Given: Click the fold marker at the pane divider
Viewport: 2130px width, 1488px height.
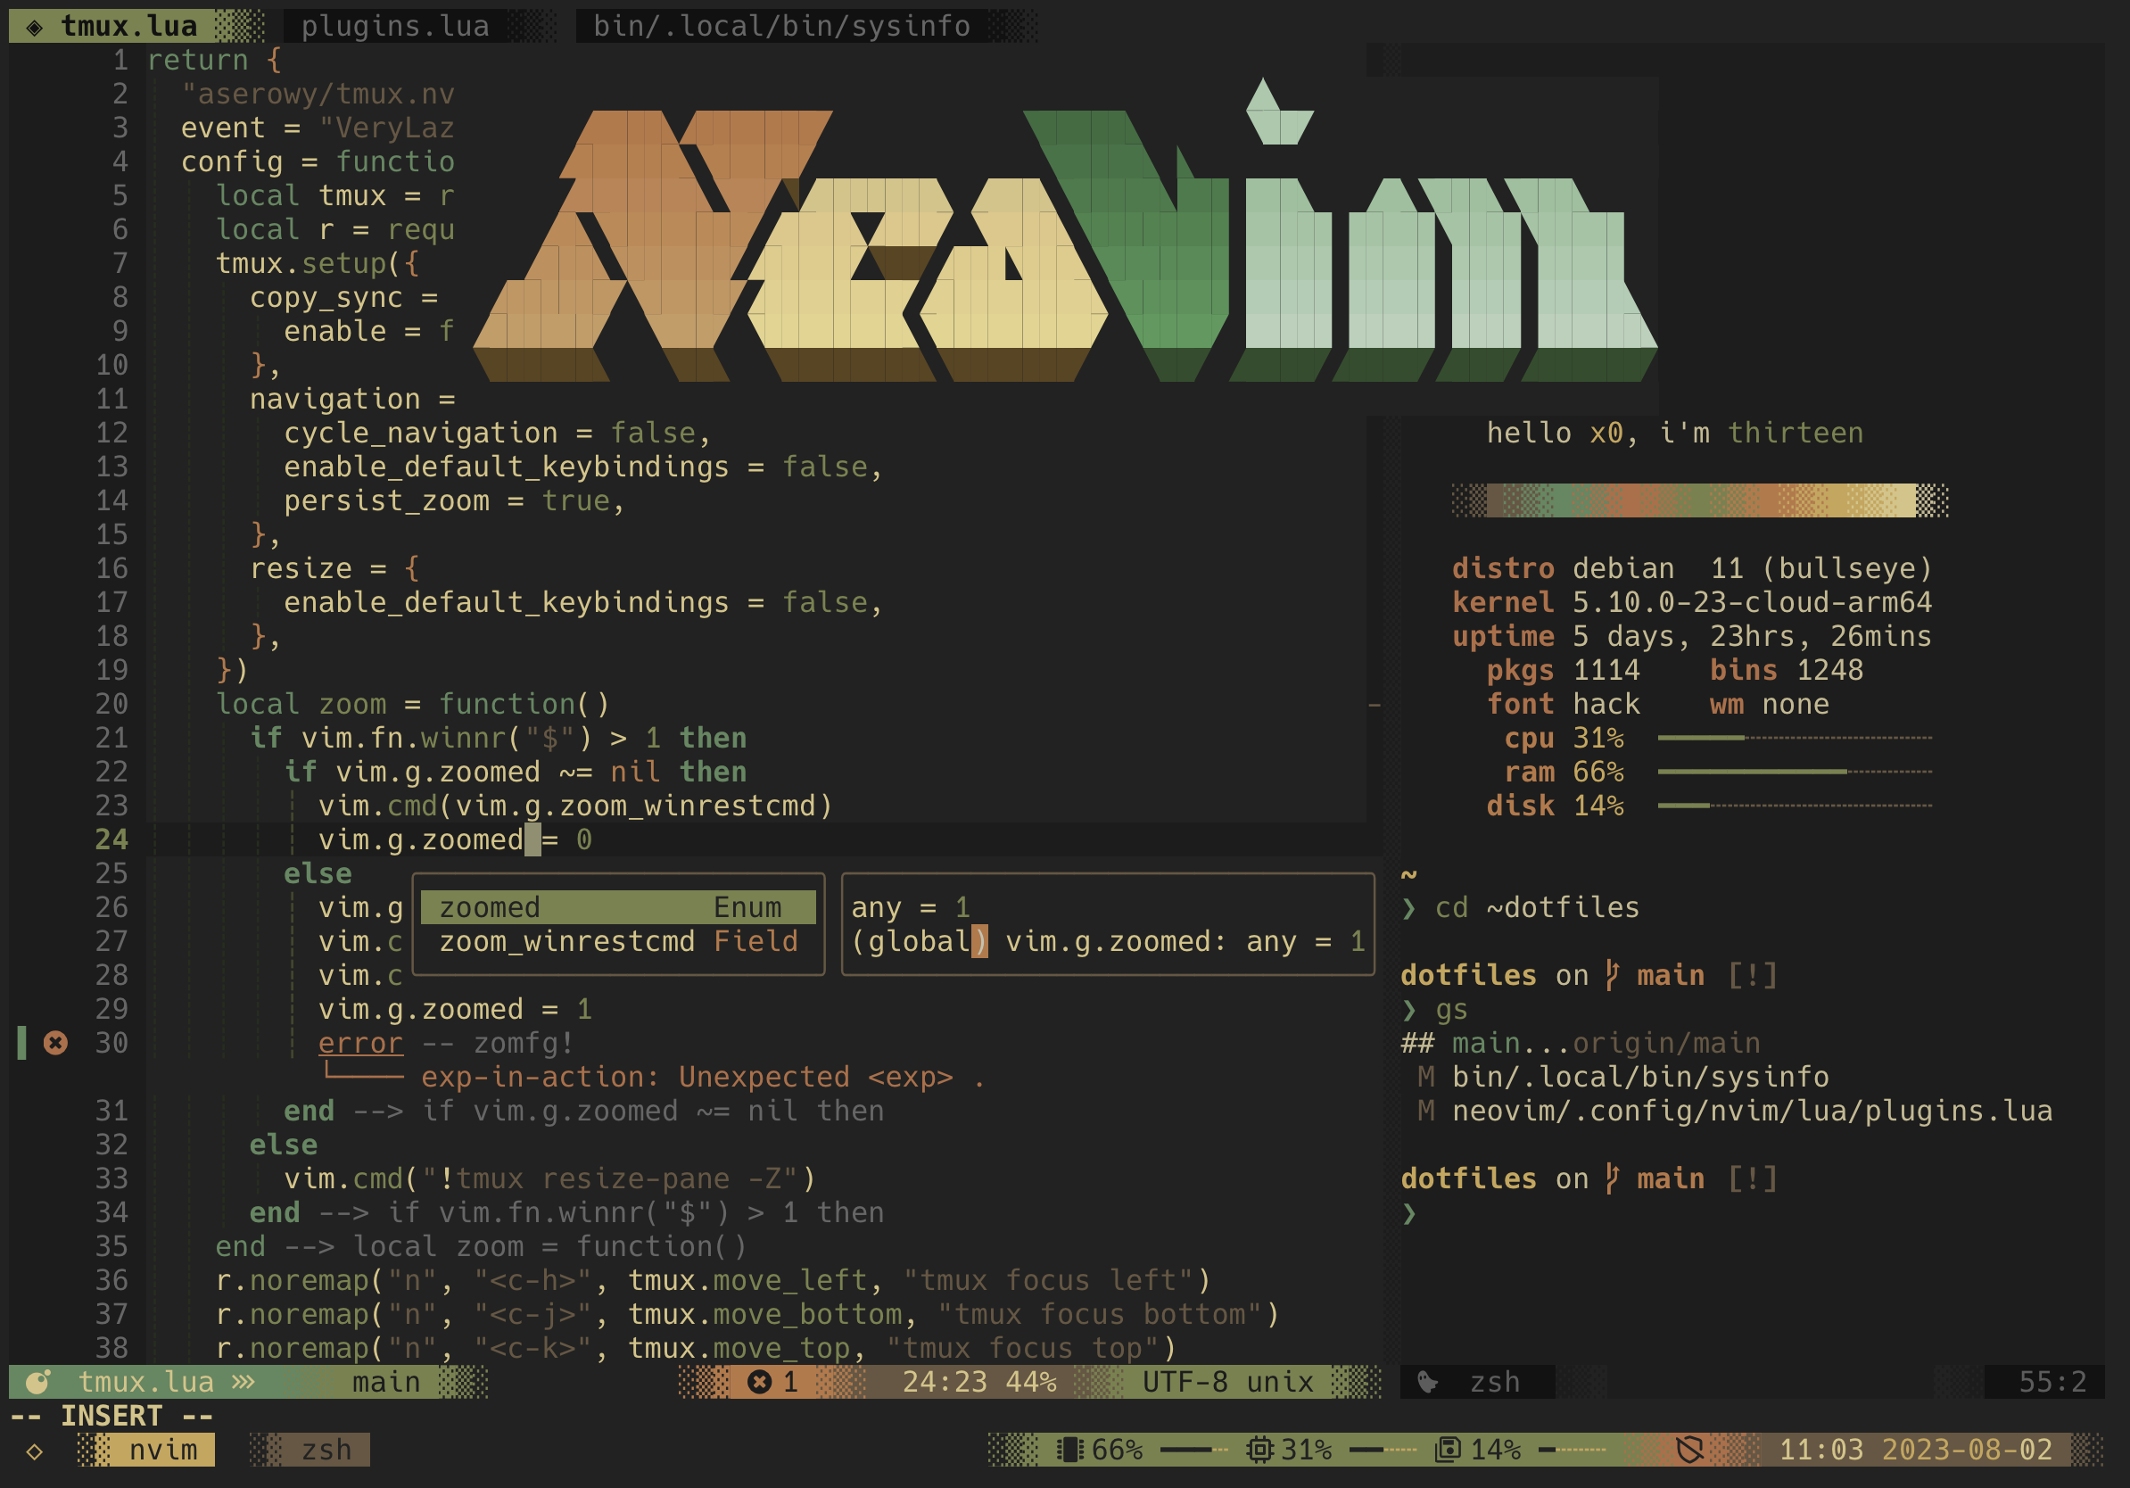Looking at the screenshot, I should (x=1375, y=706).
